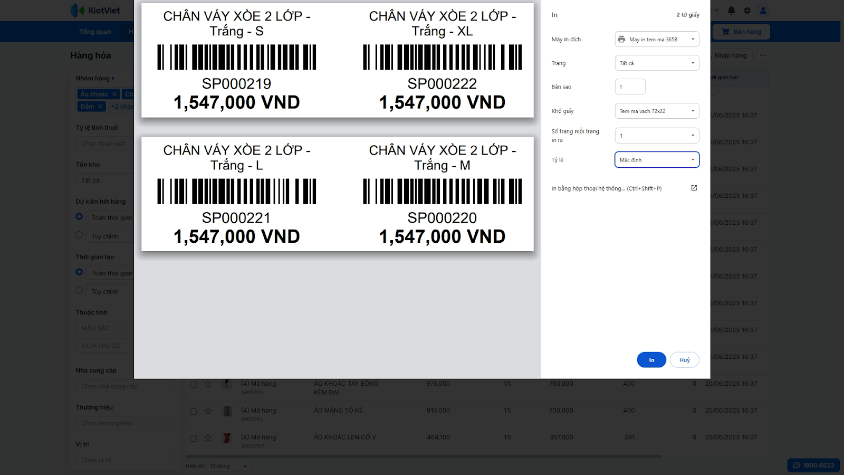
Task: Open the Bán hàng sales button
Action: [x=741, y=32]
